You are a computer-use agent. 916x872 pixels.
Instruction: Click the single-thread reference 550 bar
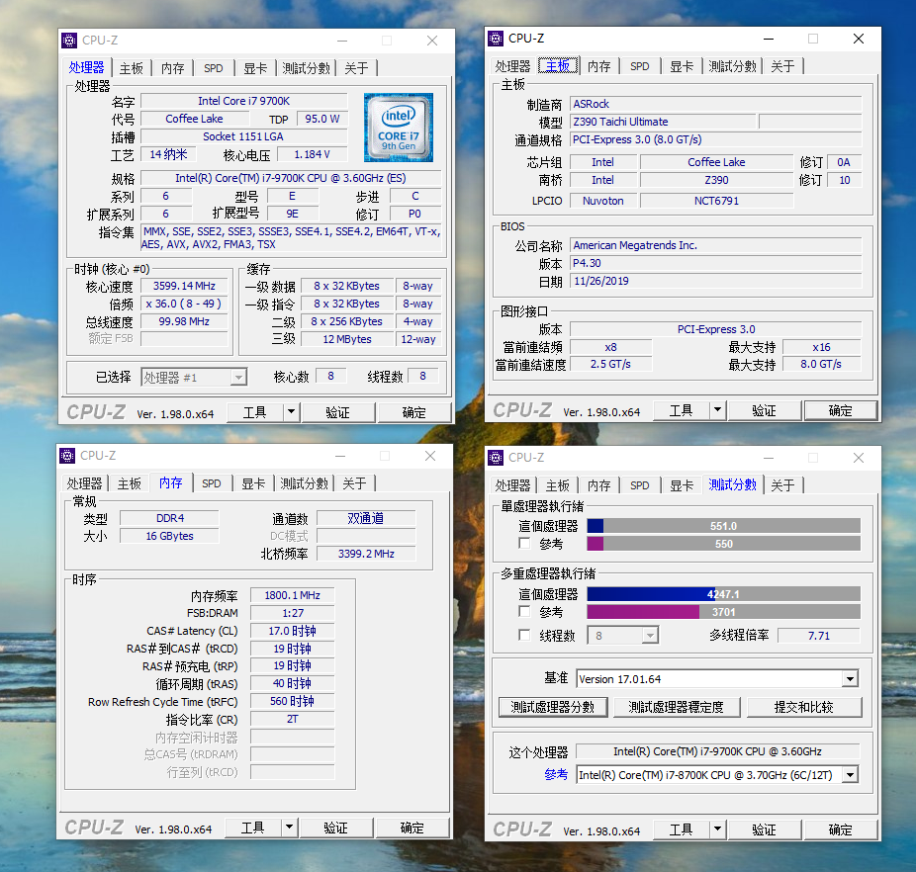click(723, 544)
